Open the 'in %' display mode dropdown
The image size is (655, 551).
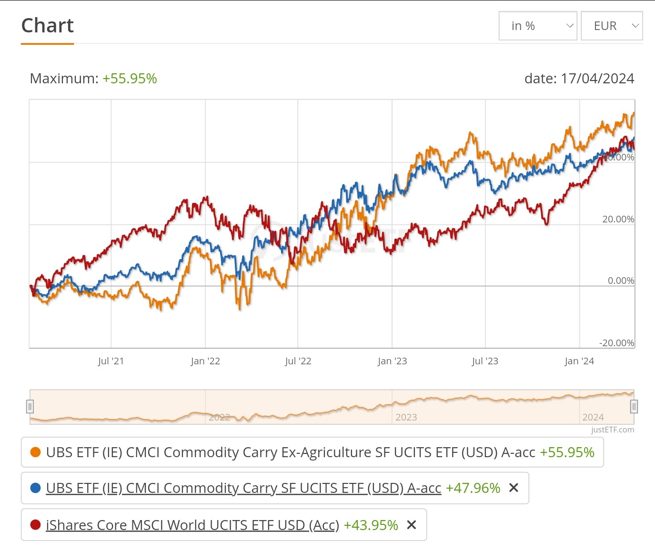tap(538, 26)
